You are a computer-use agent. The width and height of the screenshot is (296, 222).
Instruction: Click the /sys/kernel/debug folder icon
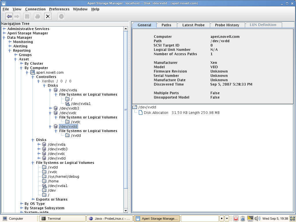44,176
